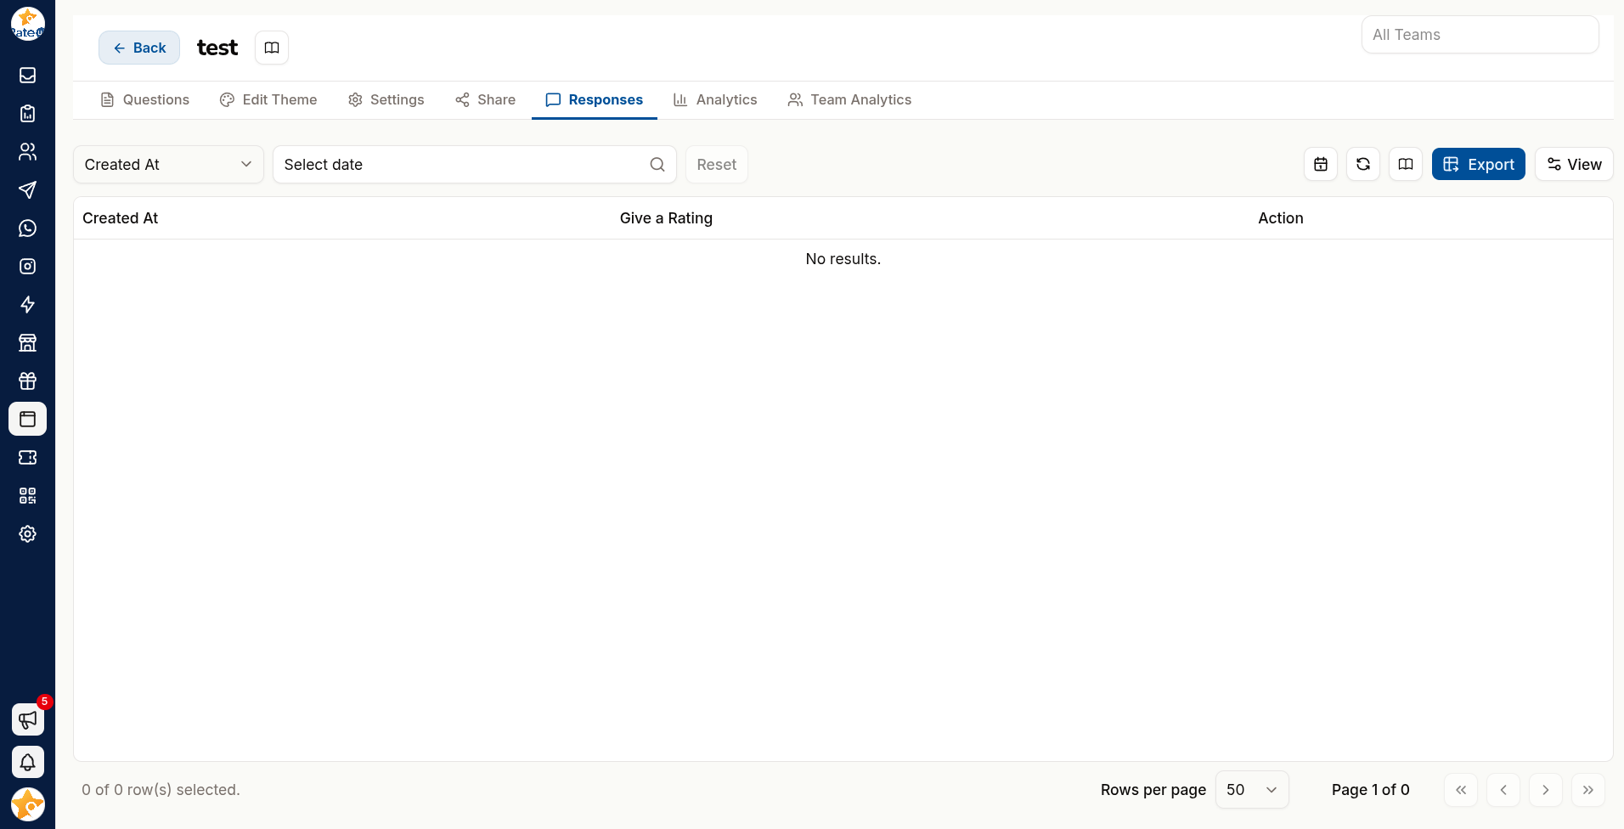Click the Created At column header
The height and width of the screenshot is (829, 1624).
(x=121, y=218)
